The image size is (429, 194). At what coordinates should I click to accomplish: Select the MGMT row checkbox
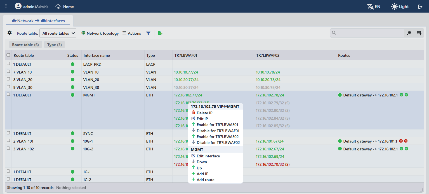pos(8,94)
